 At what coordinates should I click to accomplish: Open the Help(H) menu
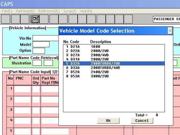(86, 11)
